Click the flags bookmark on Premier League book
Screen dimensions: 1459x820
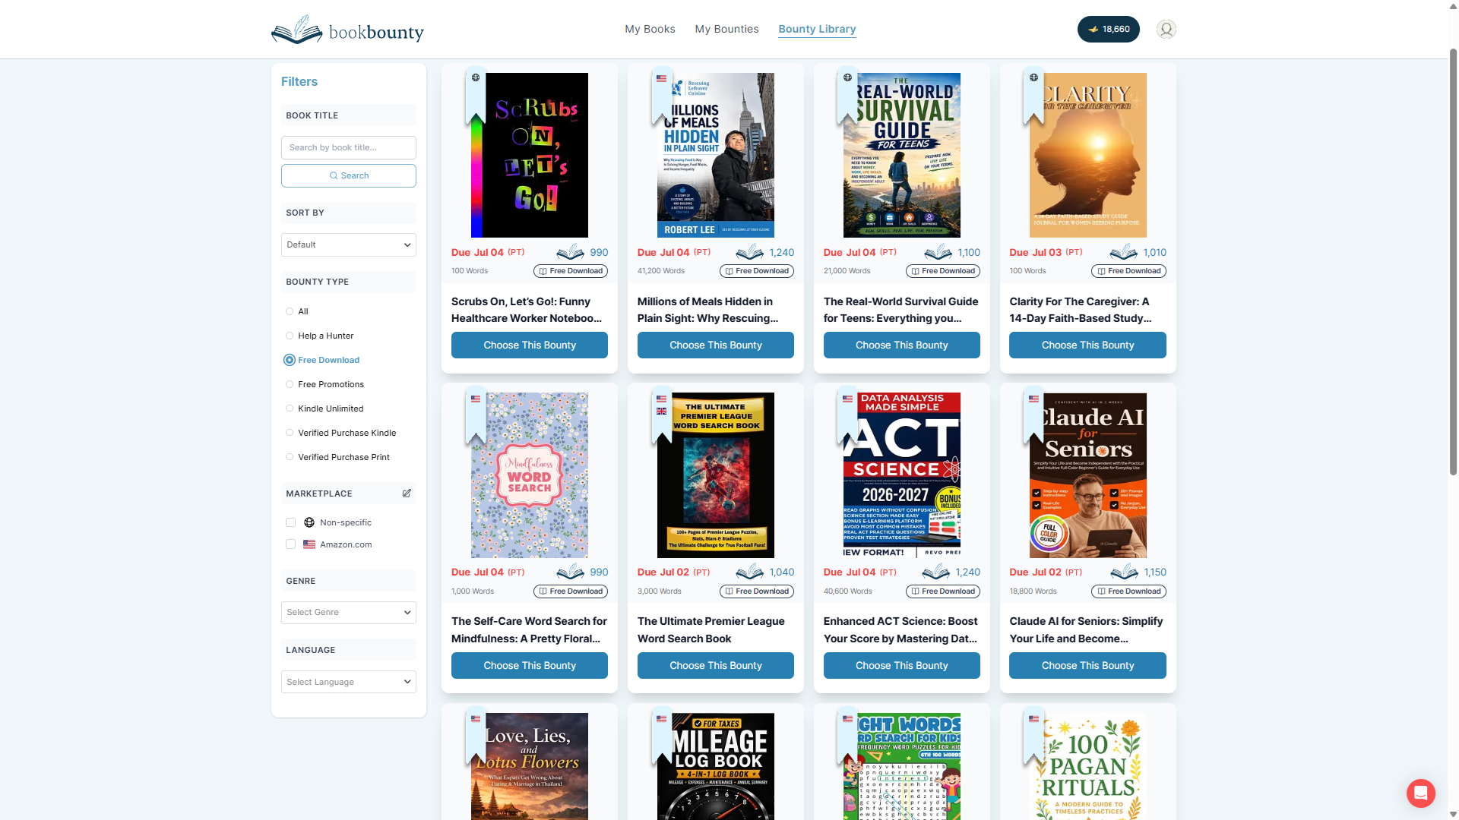pyautogui.click(x=662, y=416)
